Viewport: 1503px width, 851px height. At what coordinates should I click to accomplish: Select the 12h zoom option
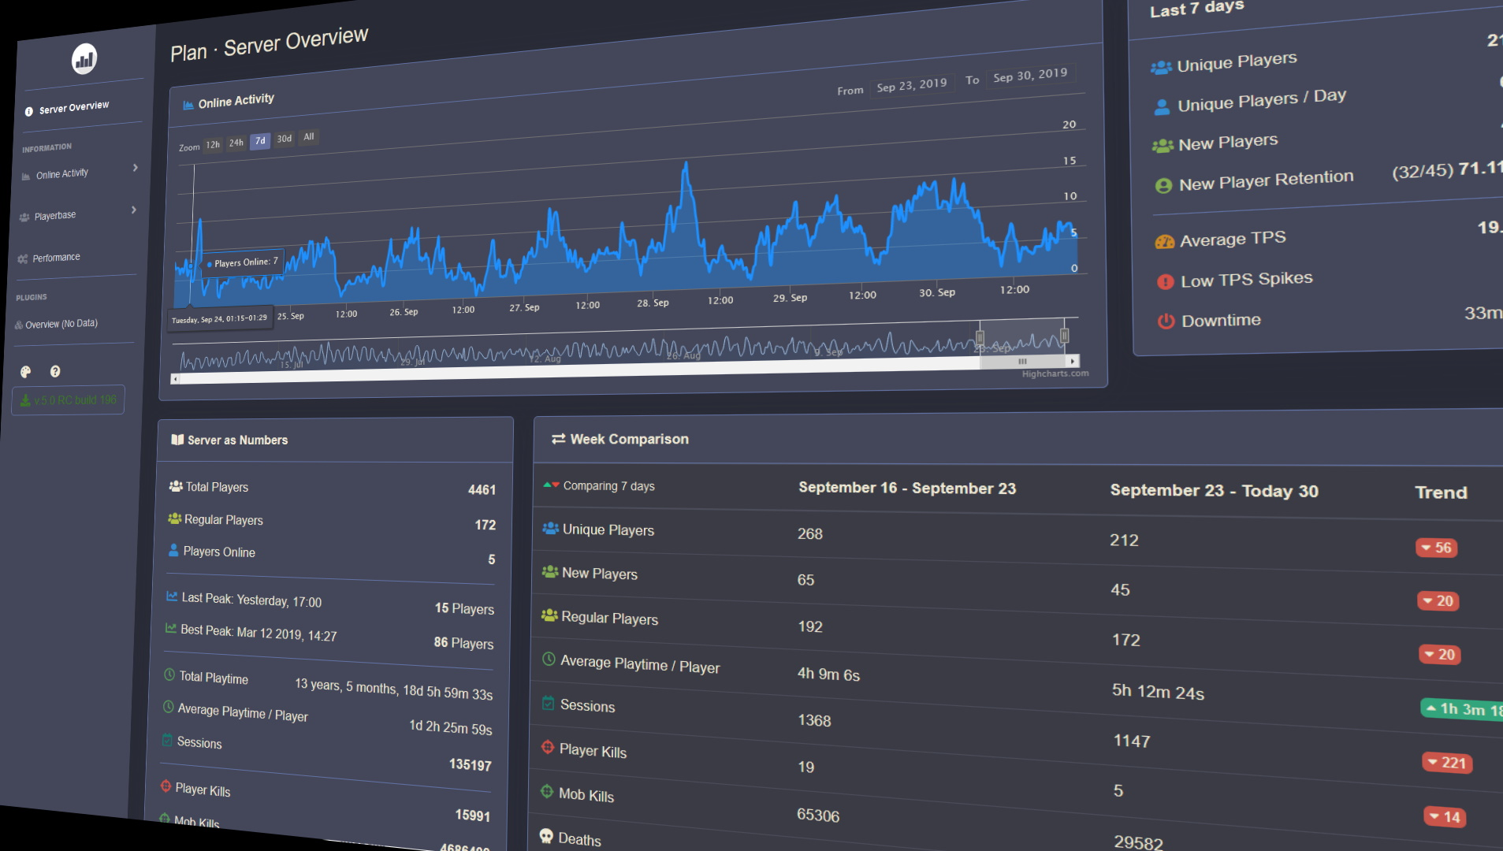[213, 145]
